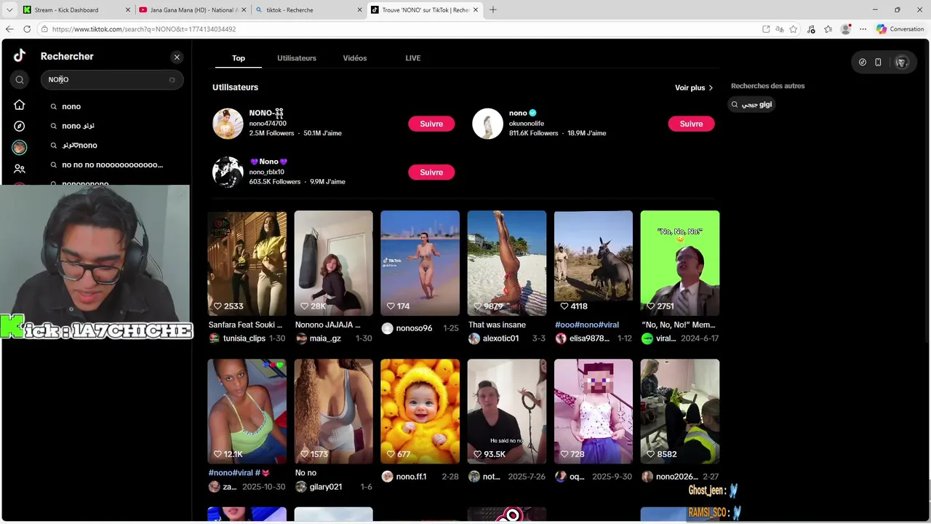Bookmark the page with the star icon
931x524 pixels.
pyautogui.click(x=794, y=29)
